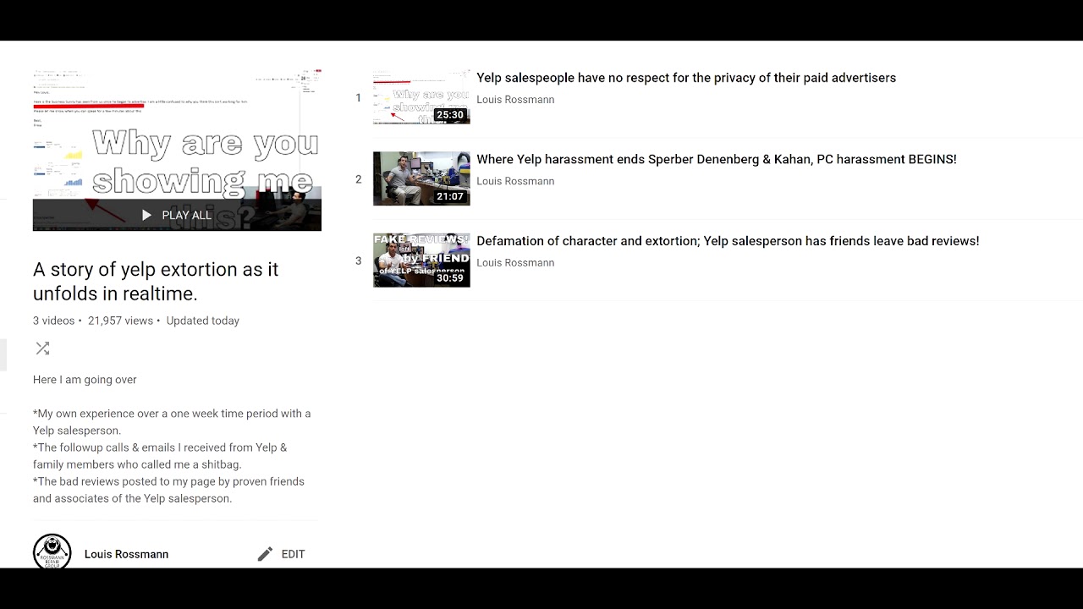This screenshot has height=609, width=1083.
Task: Click Louis Rossmann channel under second video
Action: coord(515,181)
